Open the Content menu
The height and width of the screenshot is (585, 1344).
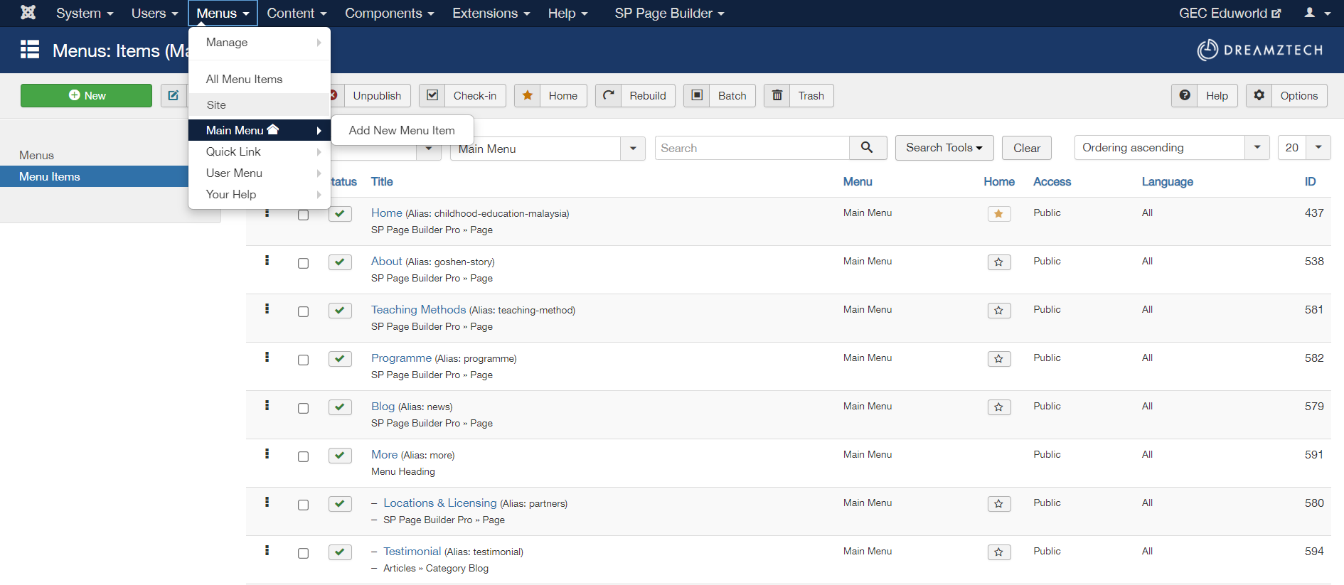(297, 13)
